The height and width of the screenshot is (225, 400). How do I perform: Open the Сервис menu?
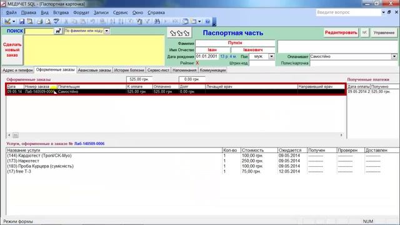121,12
